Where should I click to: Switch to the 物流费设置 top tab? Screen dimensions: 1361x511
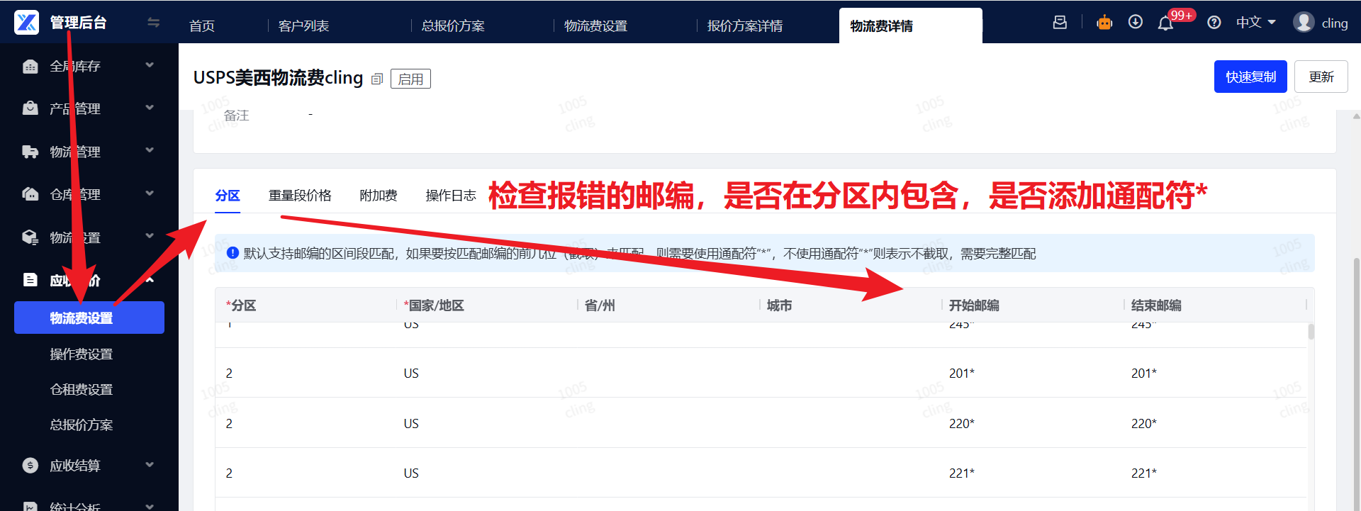[595, 26]
